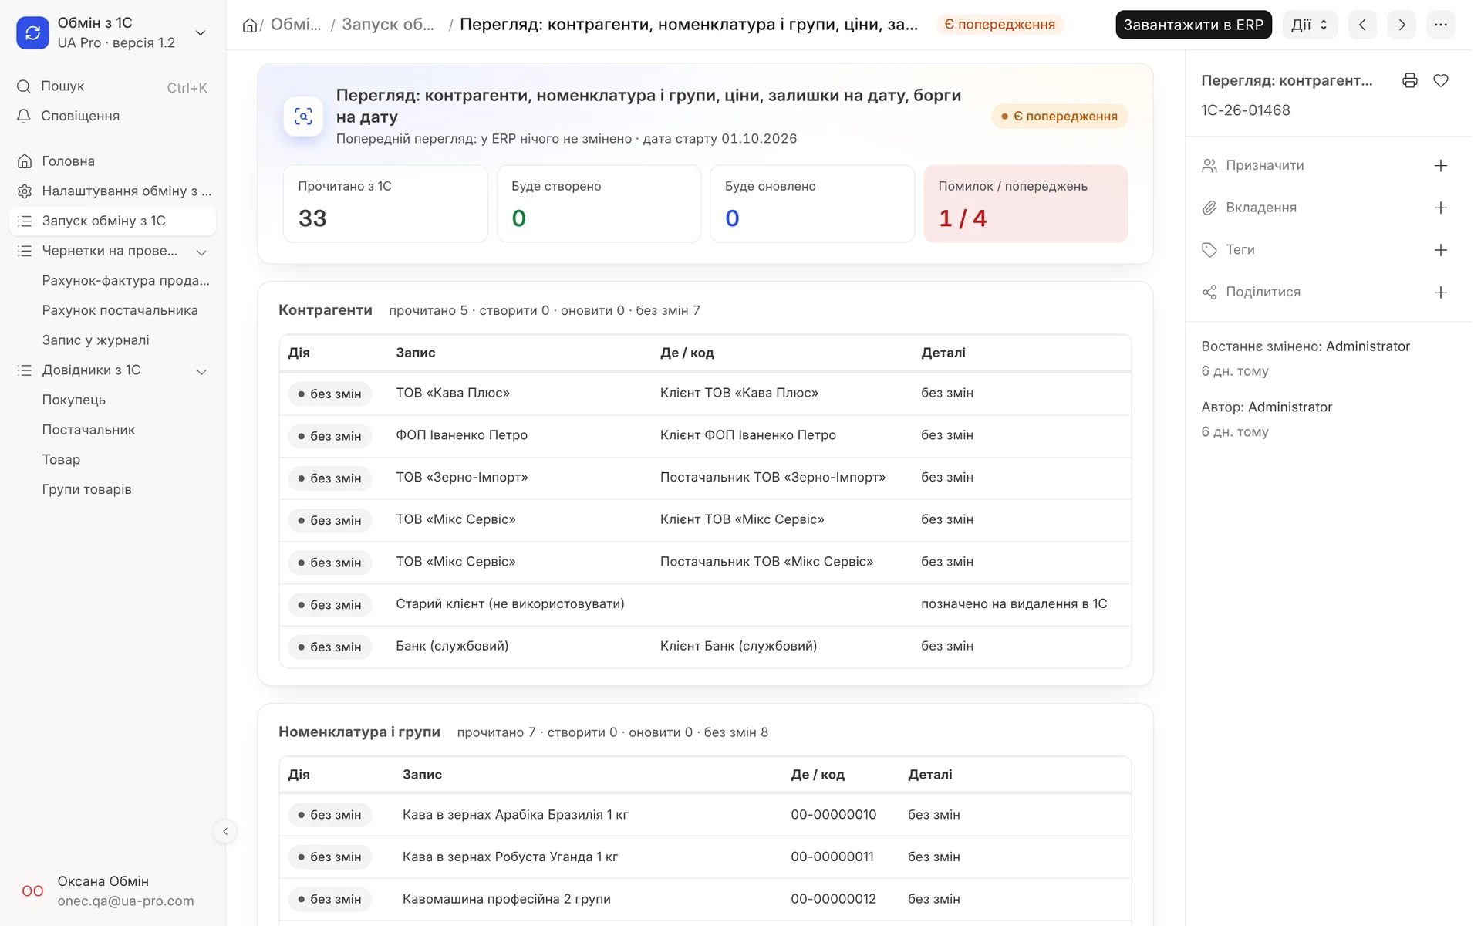The height and width of the screenshot is (926, 1481).
Task: Open the home breadcrumb icon
Action: [x=251, y=25]
